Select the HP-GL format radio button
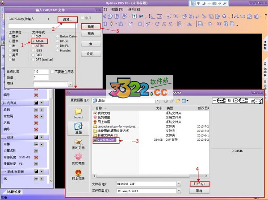268x200 pixels. [x=57, y=41]
